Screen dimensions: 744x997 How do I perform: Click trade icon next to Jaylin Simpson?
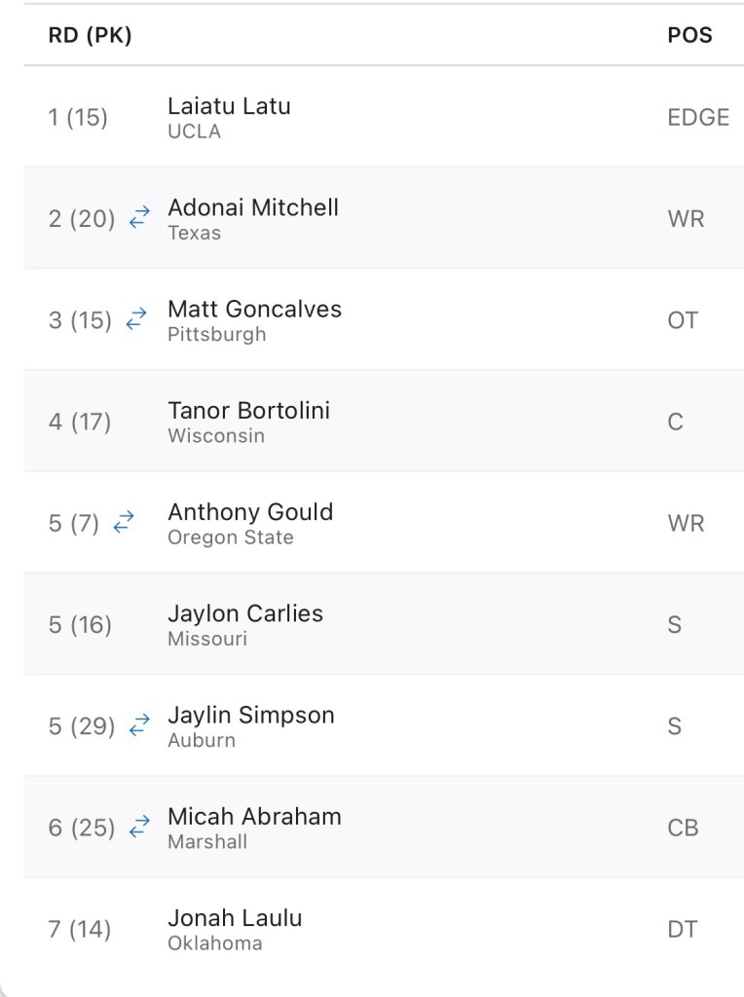click(x=139, y=725)
